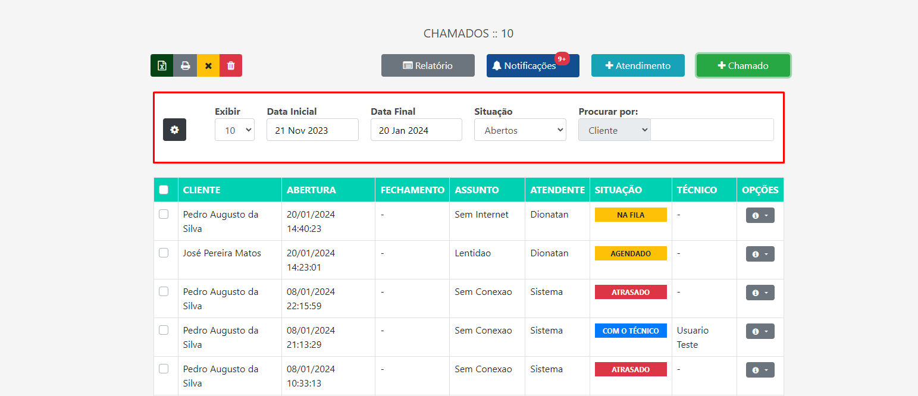Screen dimensions: 918x396
Task: Open the Procurar por Cliente dropdown
Action: [x=614, y=130]
